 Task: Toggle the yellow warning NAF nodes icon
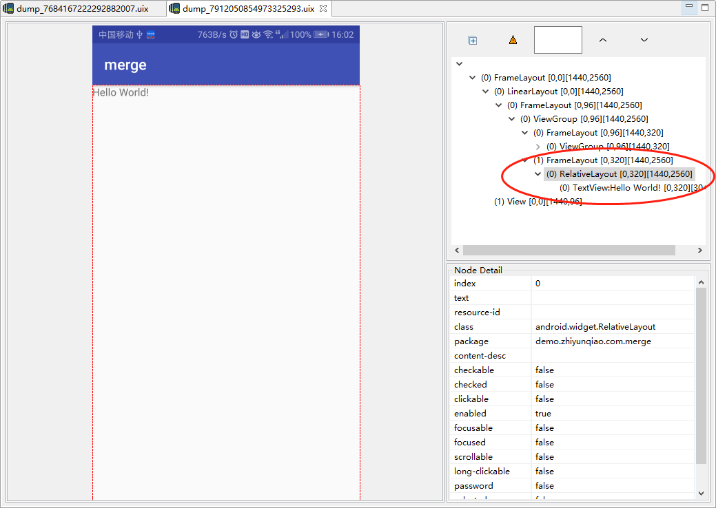513,40
